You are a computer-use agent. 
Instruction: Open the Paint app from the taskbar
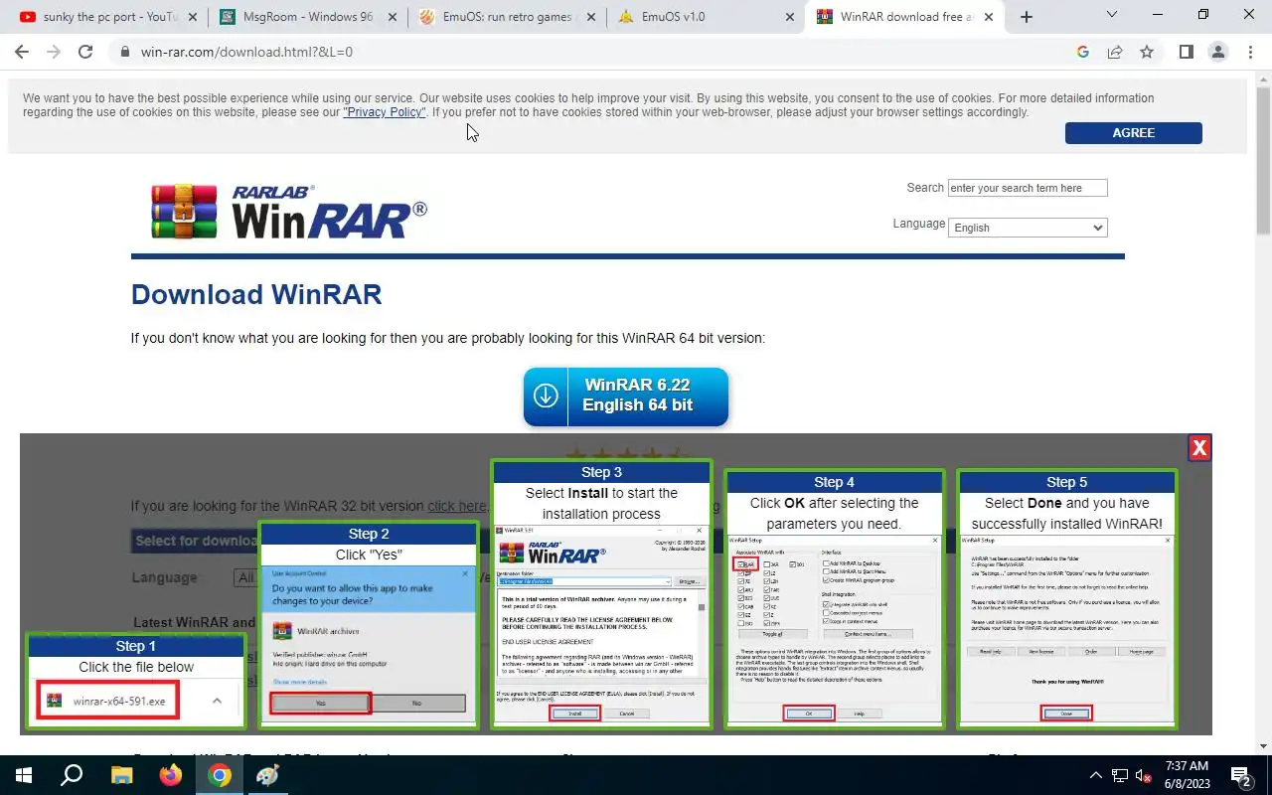[268, 775]
